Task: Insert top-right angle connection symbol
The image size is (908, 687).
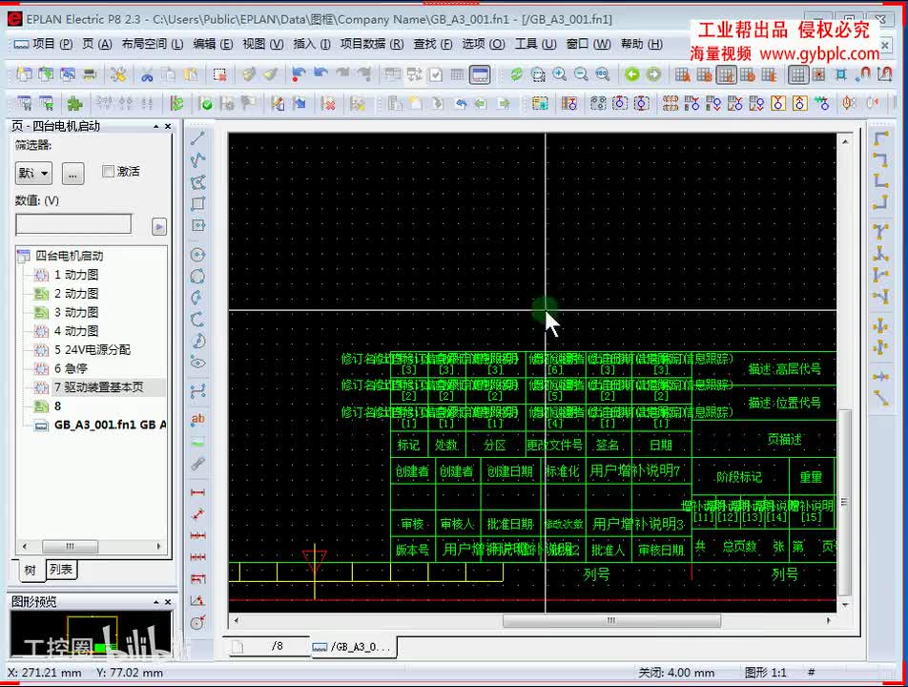Action: click(880, 160)
